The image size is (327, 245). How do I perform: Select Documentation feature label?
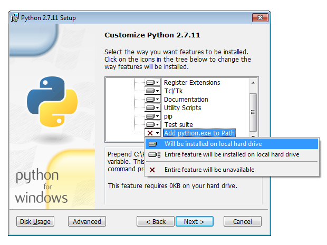point(186,100)
